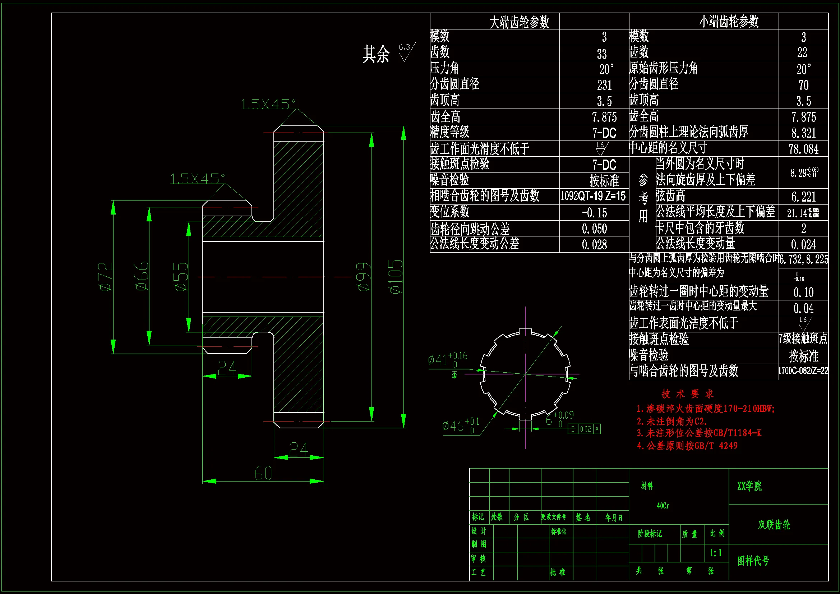Viewport: 840px width, 594px height.
Task: Select the 40Cr material cell
Action: (663, 506)
